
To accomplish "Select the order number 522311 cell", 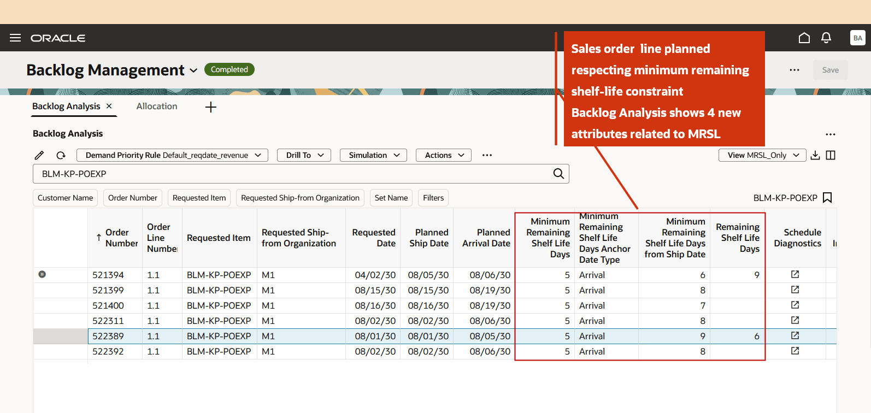I will tap(115, 321).
